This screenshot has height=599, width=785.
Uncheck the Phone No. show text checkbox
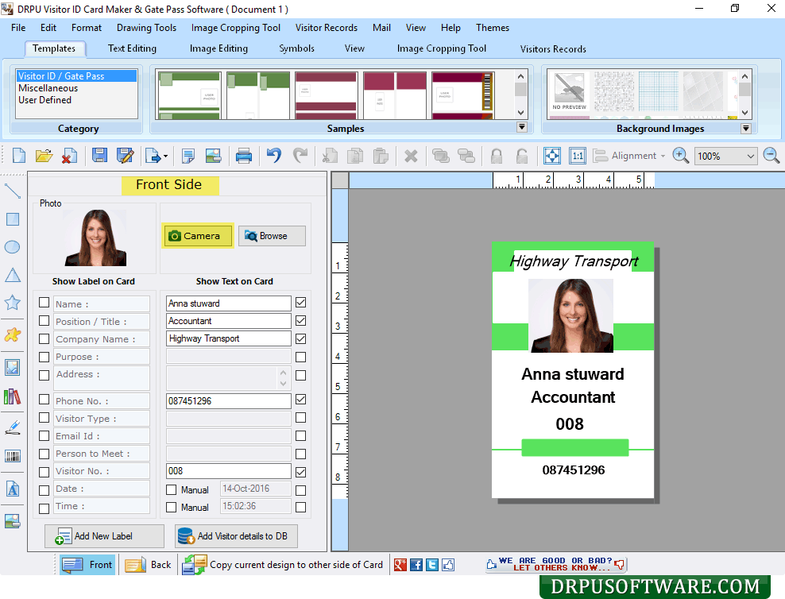coord(300,400)
